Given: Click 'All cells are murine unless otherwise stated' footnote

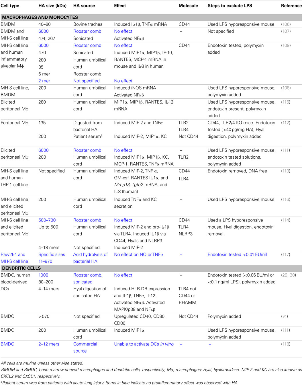Looking at the screenshot, I should [42, 363].
